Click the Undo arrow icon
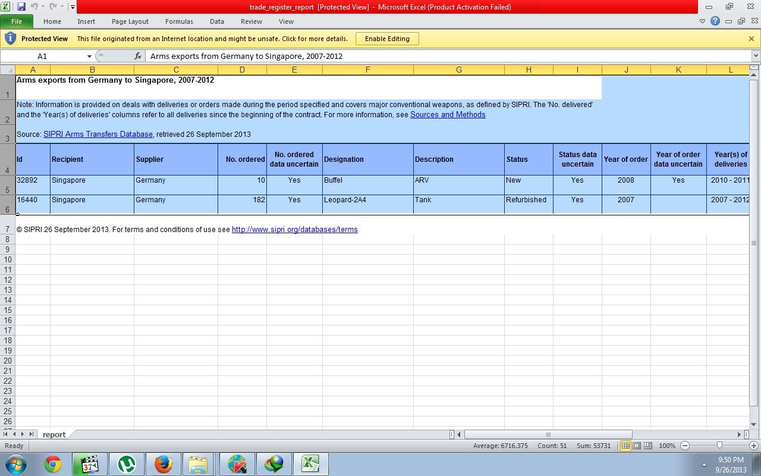Screen dimensions: 761x476 (34, 7)
